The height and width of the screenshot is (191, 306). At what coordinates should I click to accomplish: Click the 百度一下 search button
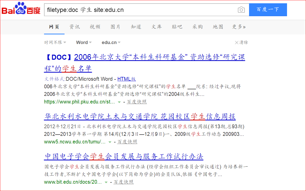pyautogui.click(x=268, y=10)
